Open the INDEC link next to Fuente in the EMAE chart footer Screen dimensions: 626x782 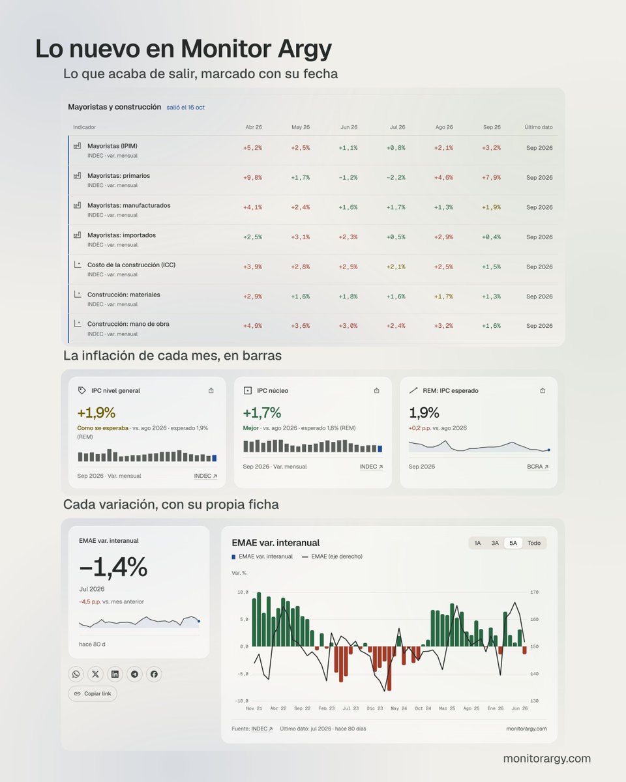[262, 729]
